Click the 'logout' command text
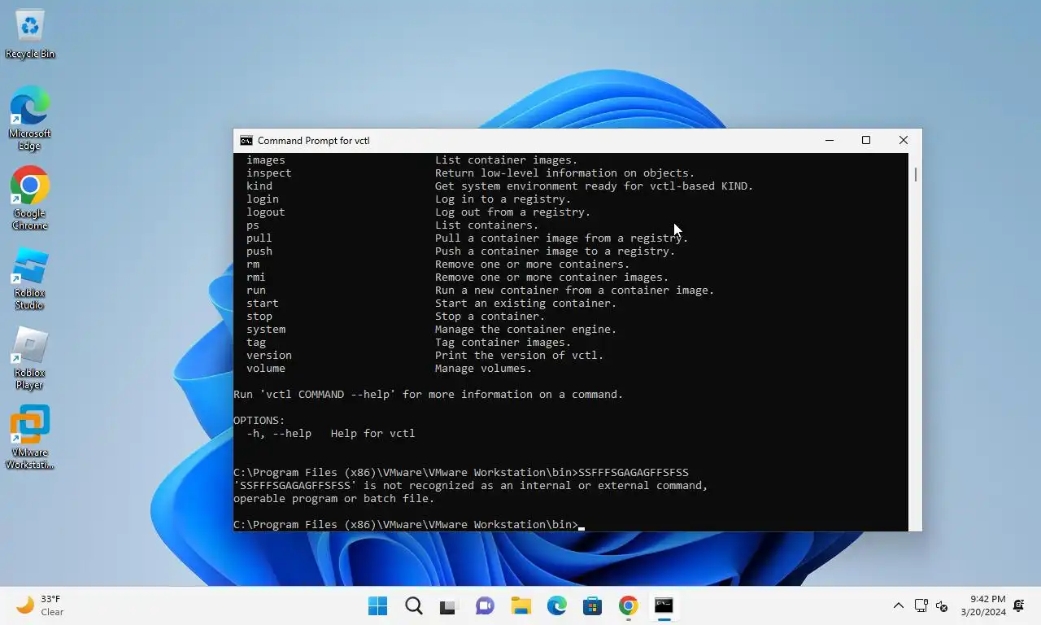 click(x=266, y=212)
